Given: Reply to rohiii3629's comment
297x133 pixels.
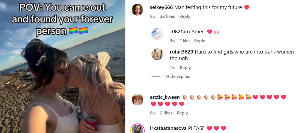Looking at the screenshot, I should click(x=185, y=68).
